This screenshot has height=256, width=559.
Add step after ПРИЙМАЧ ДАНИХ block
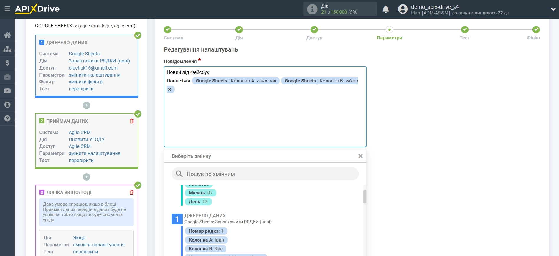(86, 177)
